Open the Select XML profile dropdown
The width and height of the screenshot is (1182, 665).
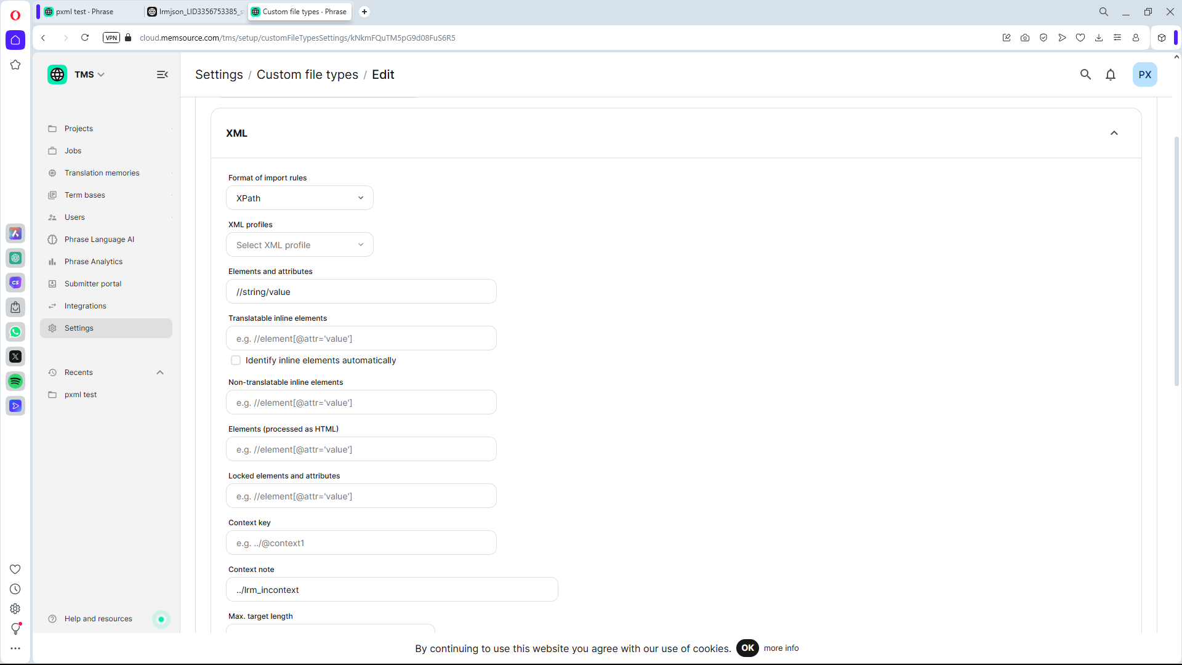point(300,245)
